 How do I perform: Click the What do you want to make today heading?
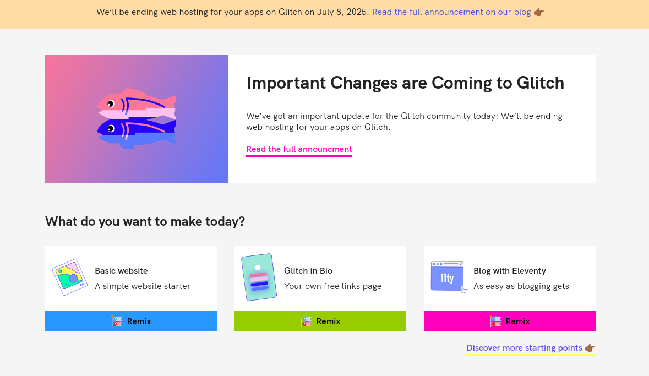[145, 221]
